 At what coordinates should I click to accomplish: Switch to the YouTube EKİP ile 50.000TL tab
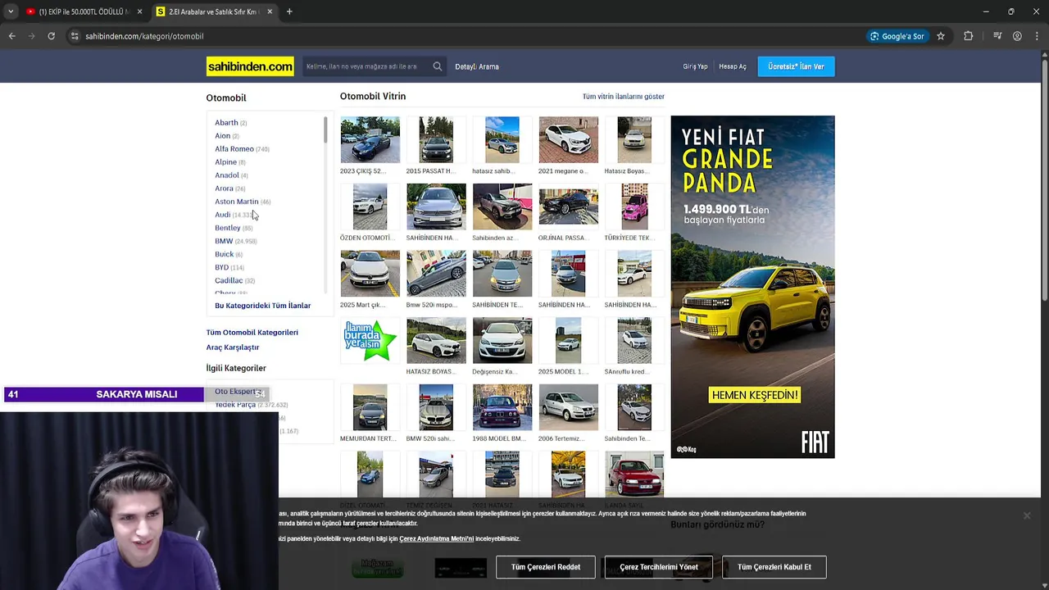(x=82, y=11)
